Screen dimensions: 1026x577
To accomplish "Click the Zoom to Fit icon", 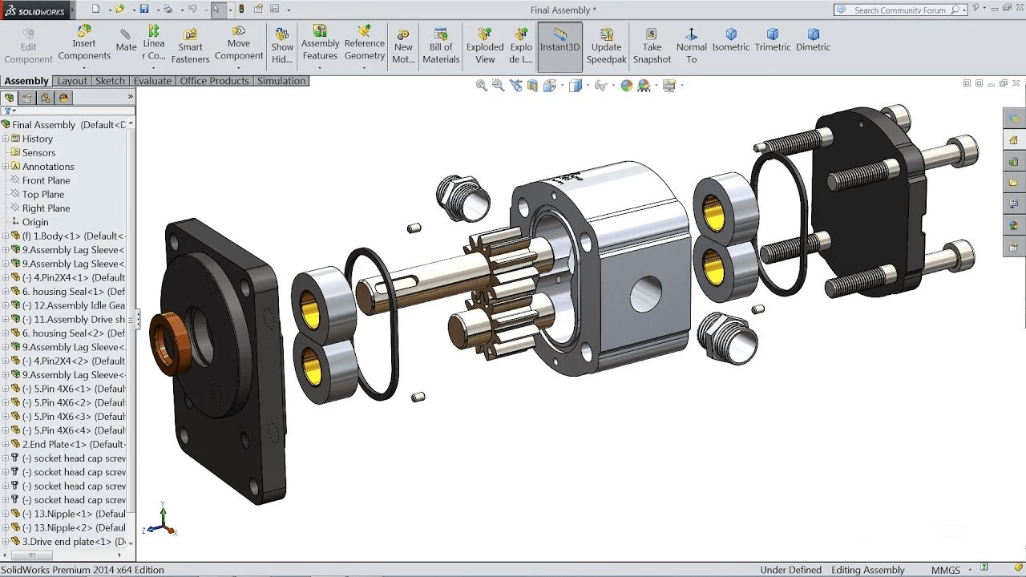I will 479,85.
